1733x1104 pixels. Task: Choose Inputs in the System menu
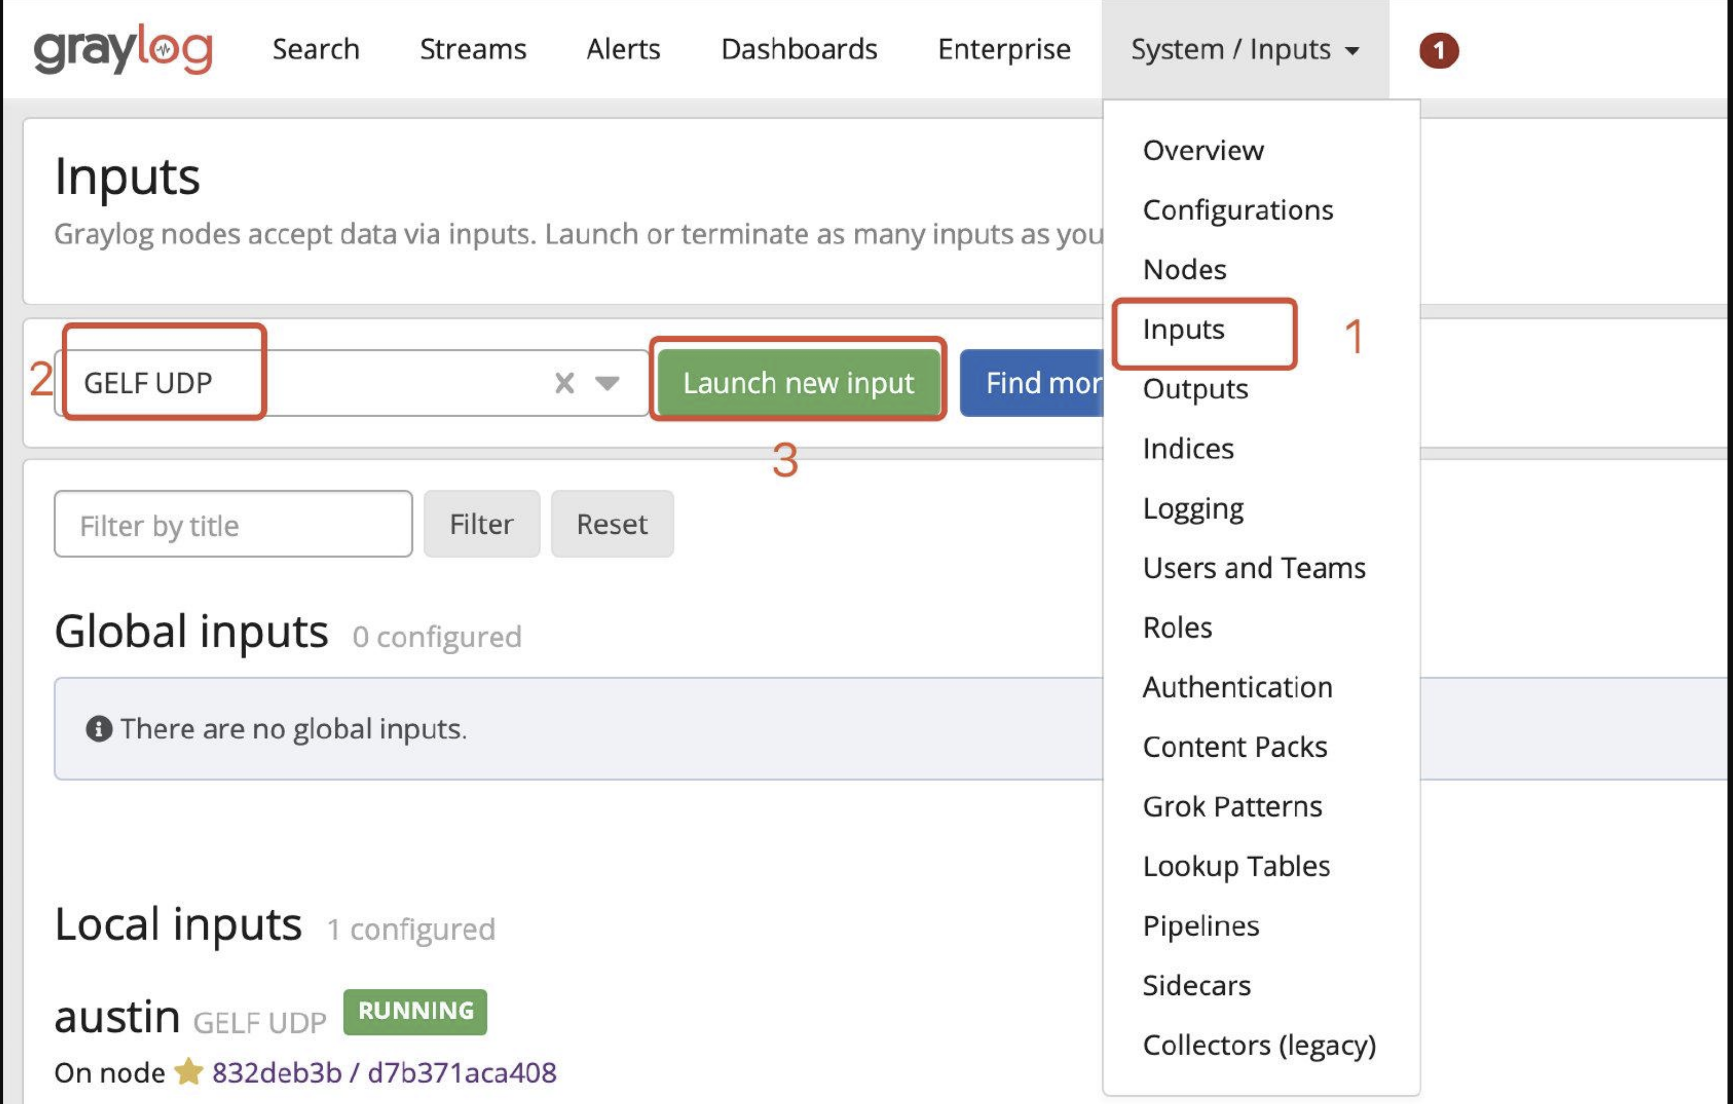(1183, 329)
